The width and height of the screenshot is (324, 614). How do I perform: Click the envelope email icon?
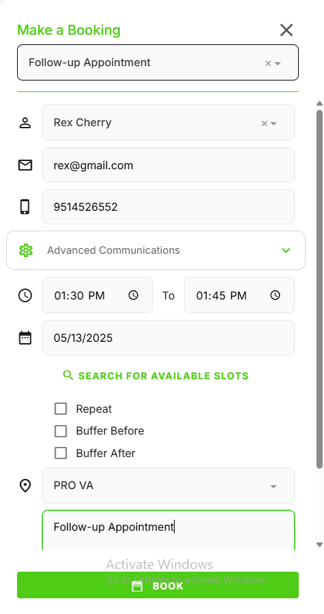tap(25, 165)
